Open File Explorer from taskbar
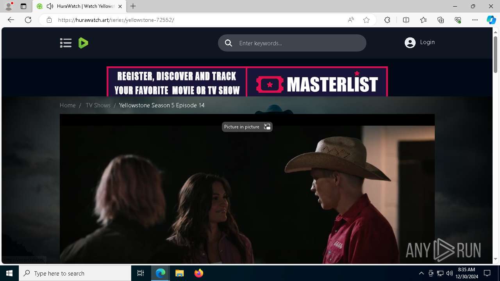This screenshot has height=281, width=500. tap(179, 273)
